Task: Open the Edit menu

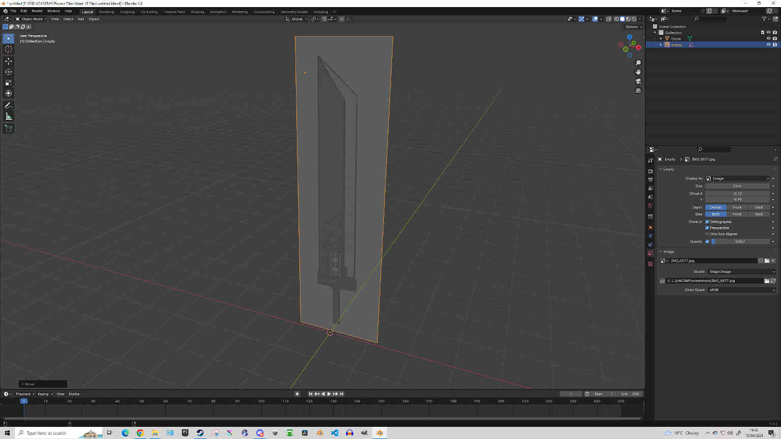Action: point(23,11)
